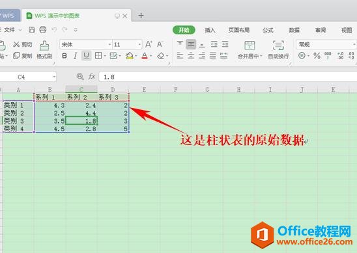357x253 pixels.
Task: Open the File (文件) menu
Action: coord(10,30)
